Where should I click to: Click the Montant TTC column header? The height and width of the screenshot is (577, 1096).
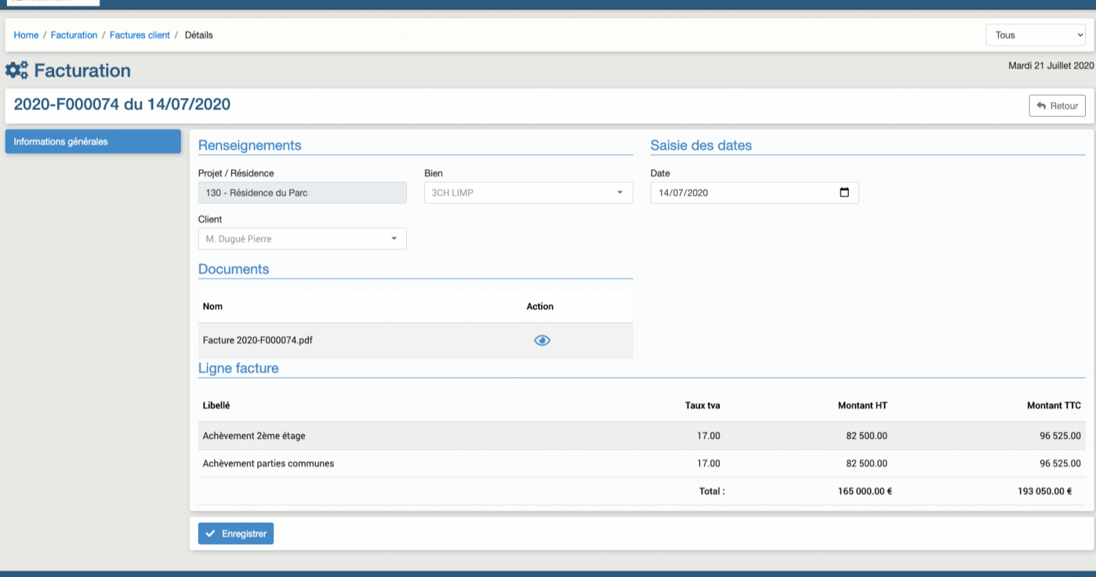1053,405
